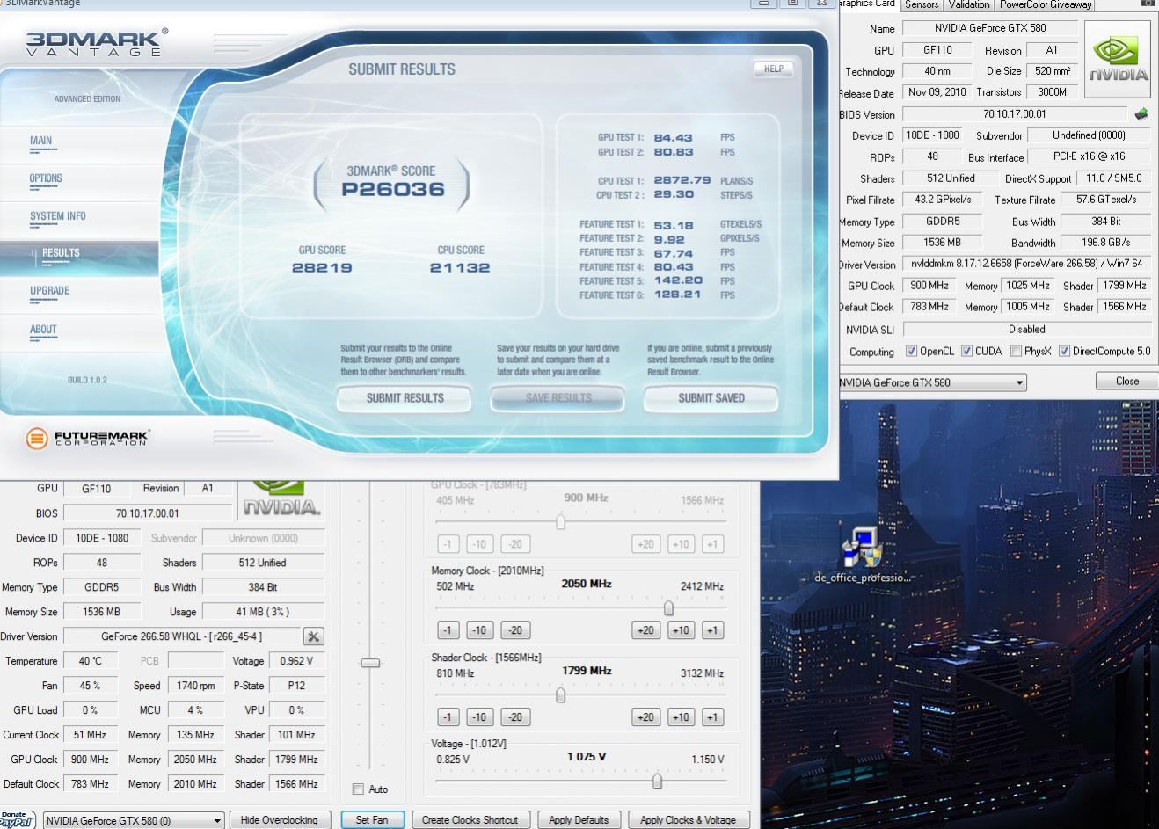
Task: Click NVIDIA Inspector Fan Speed 1740 rpm value
Action: click(195, 686)
